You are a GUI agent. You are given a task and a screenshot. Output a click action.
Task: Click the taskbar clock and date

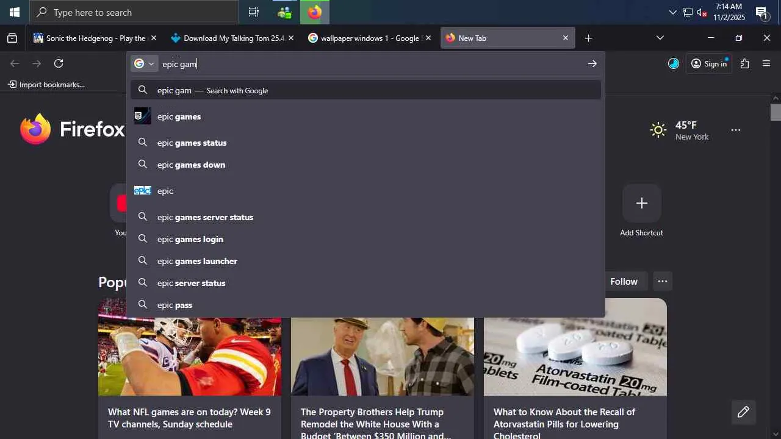[729, 12]
